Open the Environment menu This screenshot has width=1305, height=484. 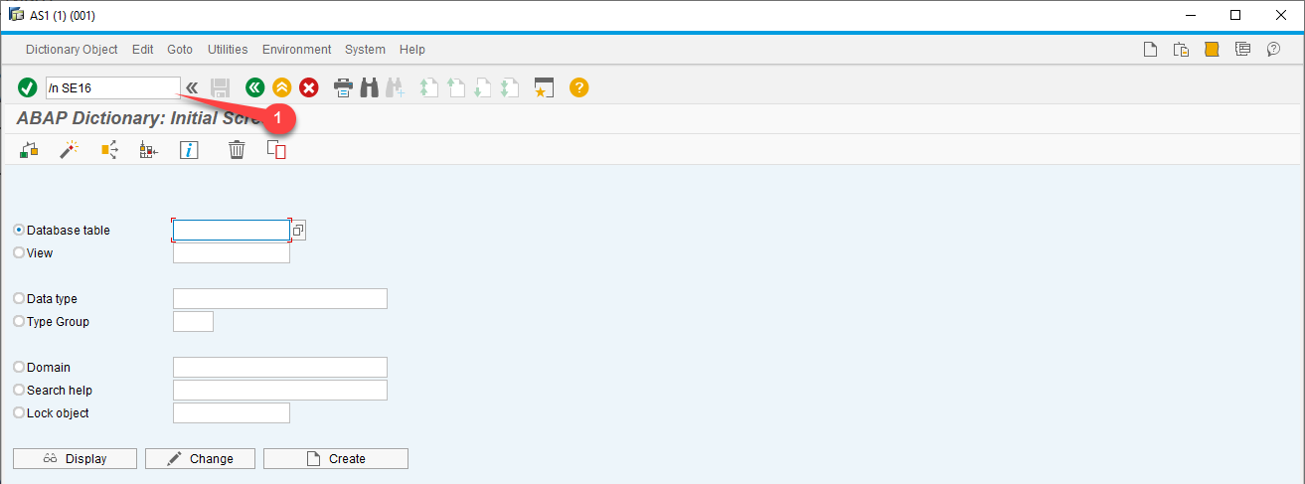(296, 50)
